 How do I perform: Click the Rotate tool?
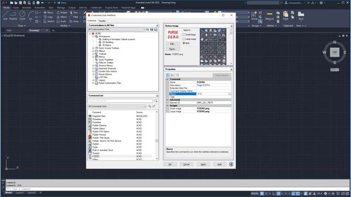[62, 13]
